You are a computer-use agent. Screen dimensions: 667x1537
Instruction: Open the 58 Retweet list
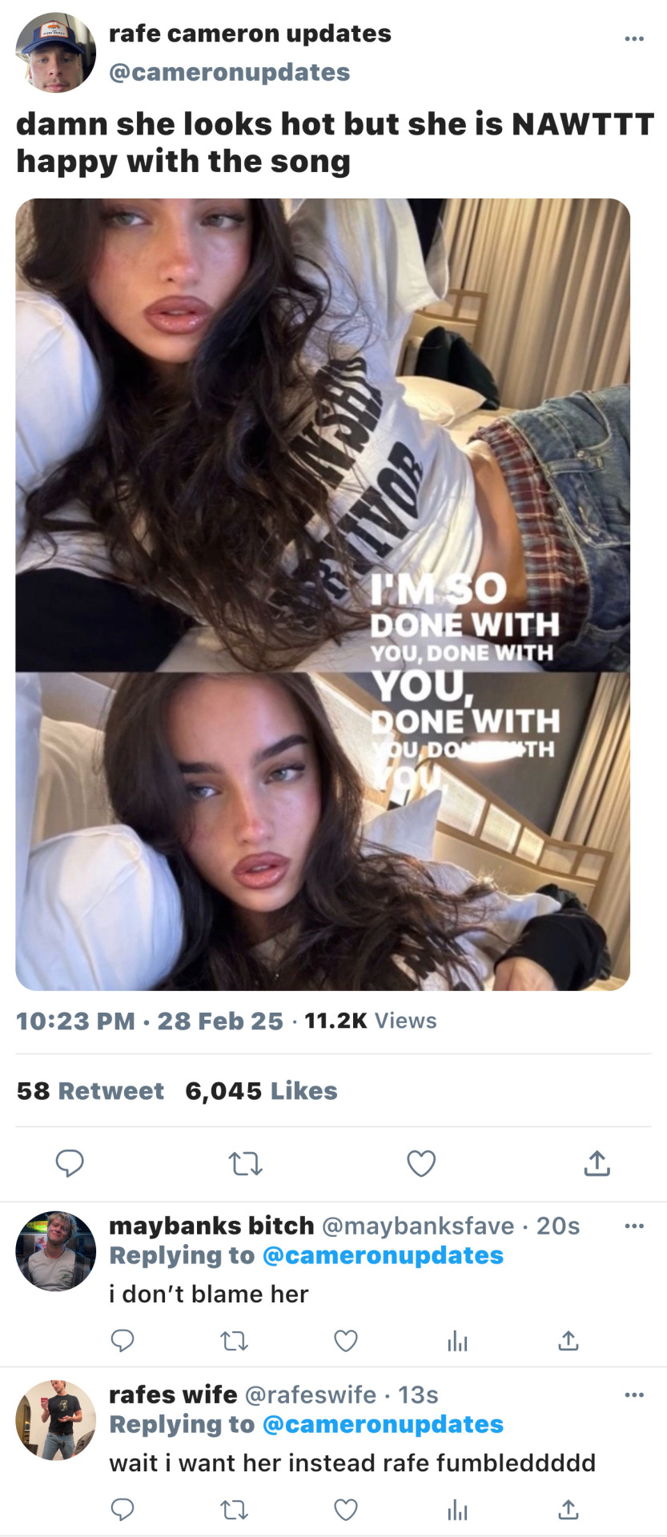click(x=90, y=1090)
